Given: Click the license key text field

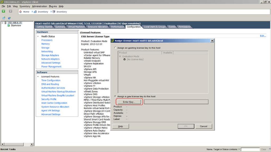Looking at the screenshot, I should pyautogui.click(x=176, y=102).
